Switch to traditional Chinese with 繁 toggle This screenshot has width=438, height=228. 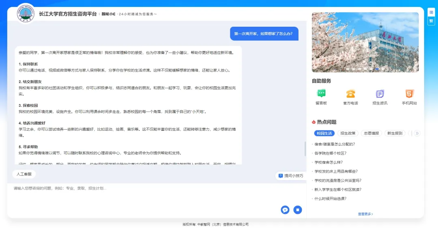point(431,21)
